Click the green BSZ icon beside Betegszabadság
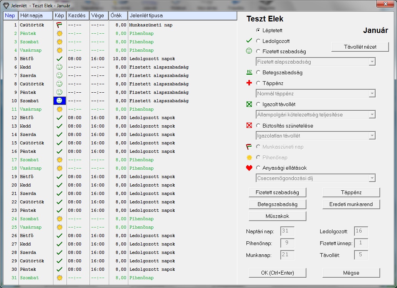 [x=250, y=72]
